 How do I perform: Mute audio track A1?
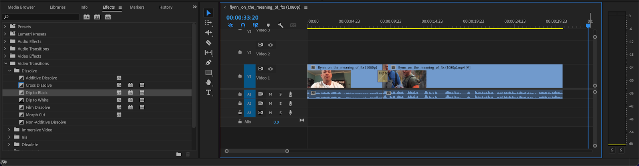pos(270,94)
